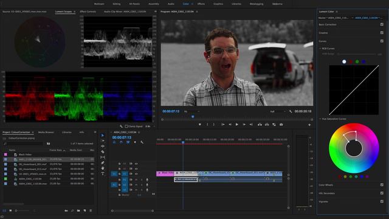Click the timeline Add Marker icon
This screenshot has width=389, height=219.
[135, 142]
